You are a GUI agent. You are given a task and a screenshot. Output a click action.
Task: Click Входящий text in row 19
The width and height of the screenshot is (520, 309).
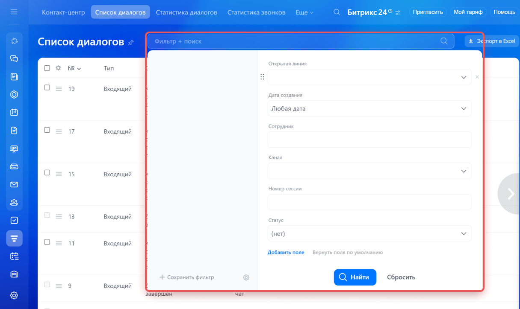pos(118,89)
